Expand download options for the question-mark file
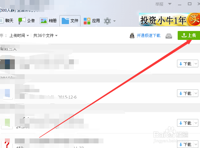The height and width of the screenshot is (148, 200). click(196, 144)
